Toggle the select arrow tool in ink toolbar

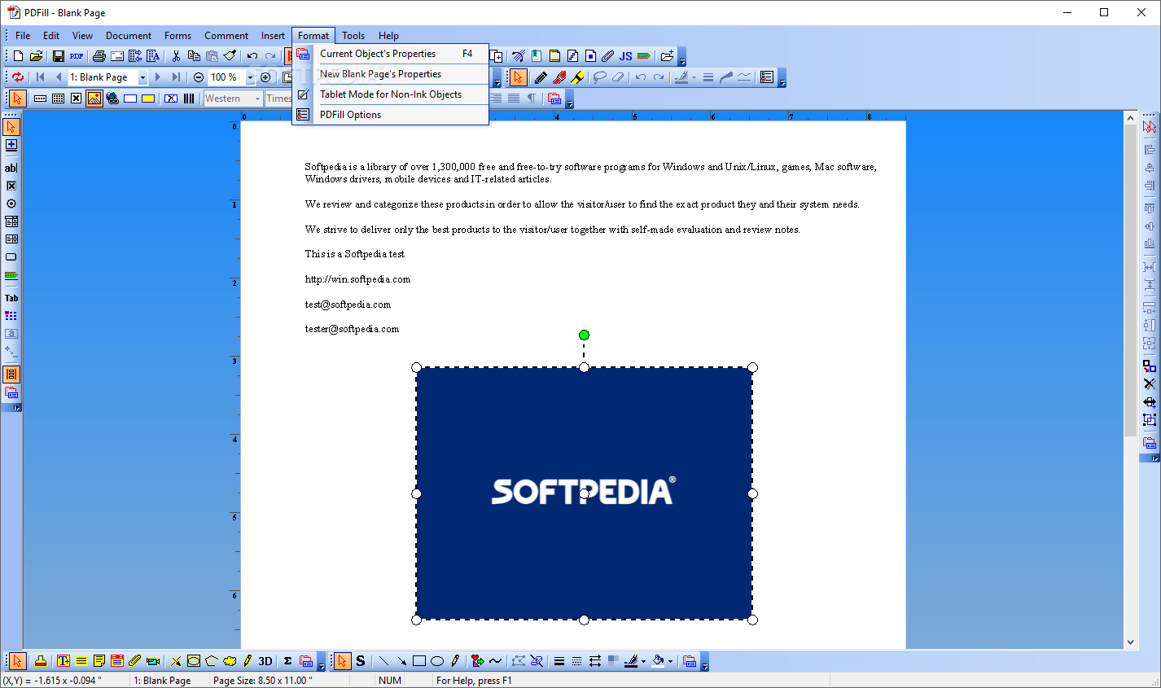click(x=518, y=77)
